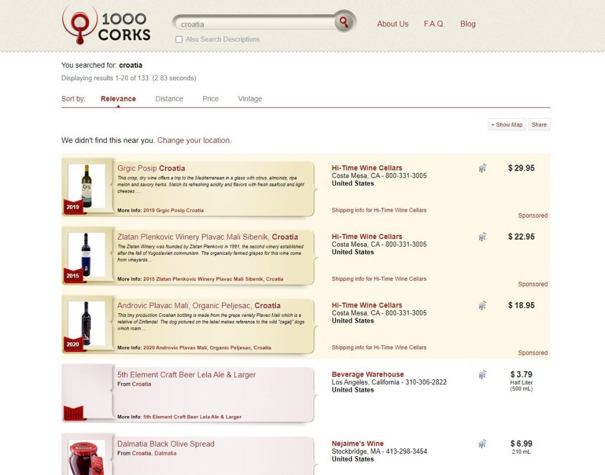Click the $ 22.95 price
Image resolution: width=605 pixels, height=475 pixels.
521,237
